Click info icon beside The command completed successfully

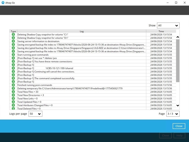click(13, 78)
